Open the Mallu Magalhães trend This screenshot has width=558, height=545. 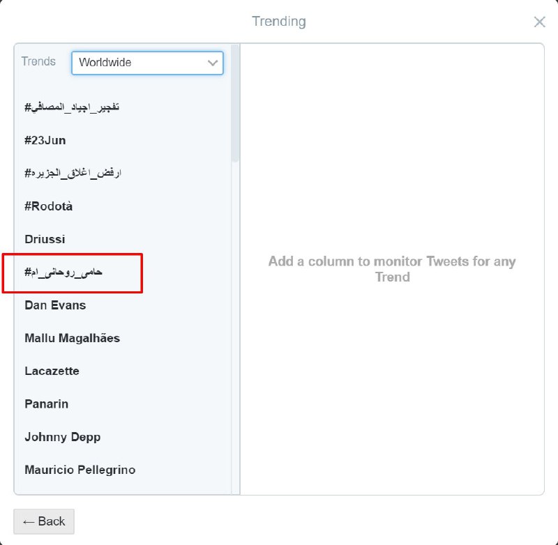(x=72, y=338)
